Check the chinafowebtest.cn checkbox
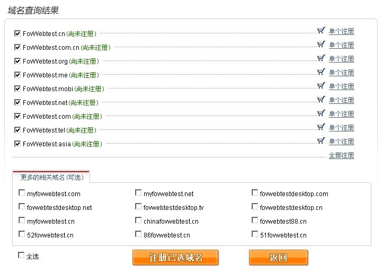 [138, 221]
